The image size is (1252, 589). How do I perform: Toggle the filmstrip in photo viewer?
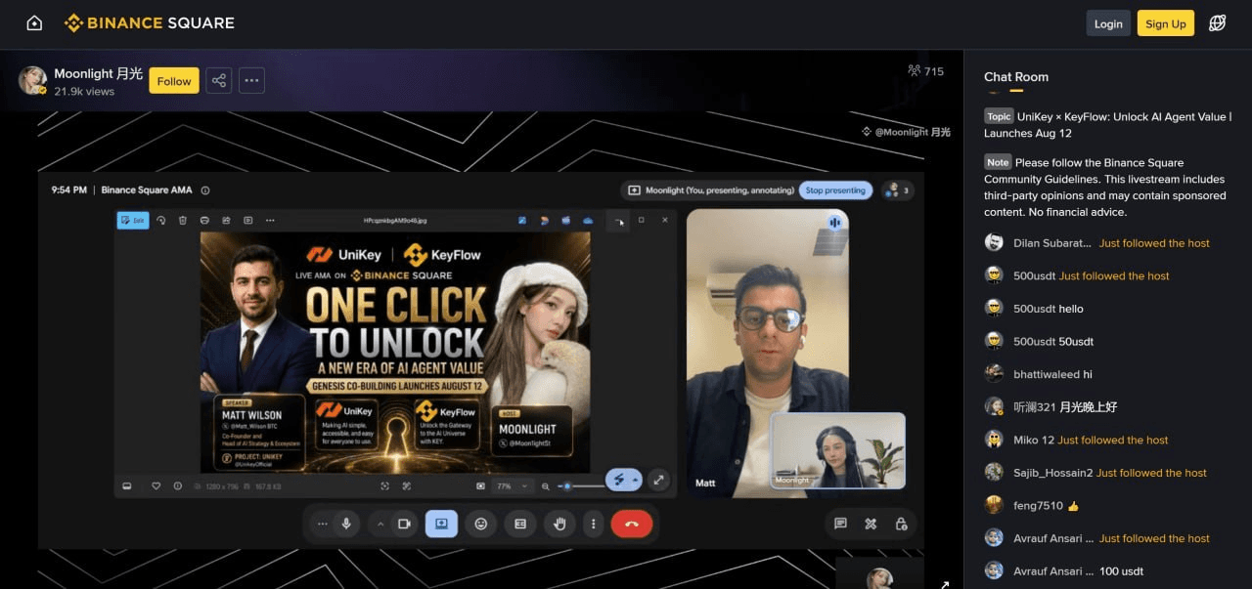click(x=127, y=485)
